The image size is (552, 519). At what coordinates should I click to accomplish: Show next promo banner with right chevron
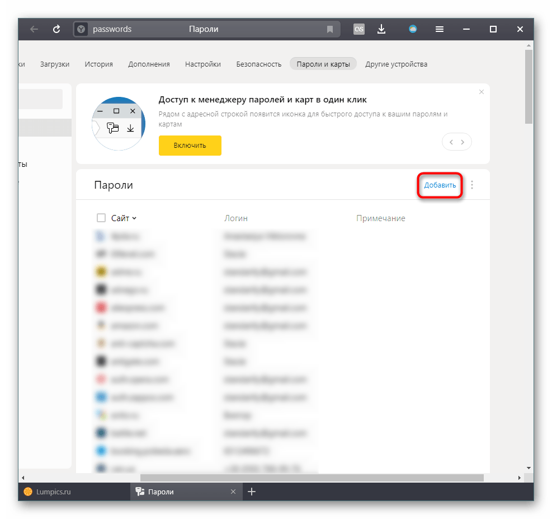(x=463, y=142)
